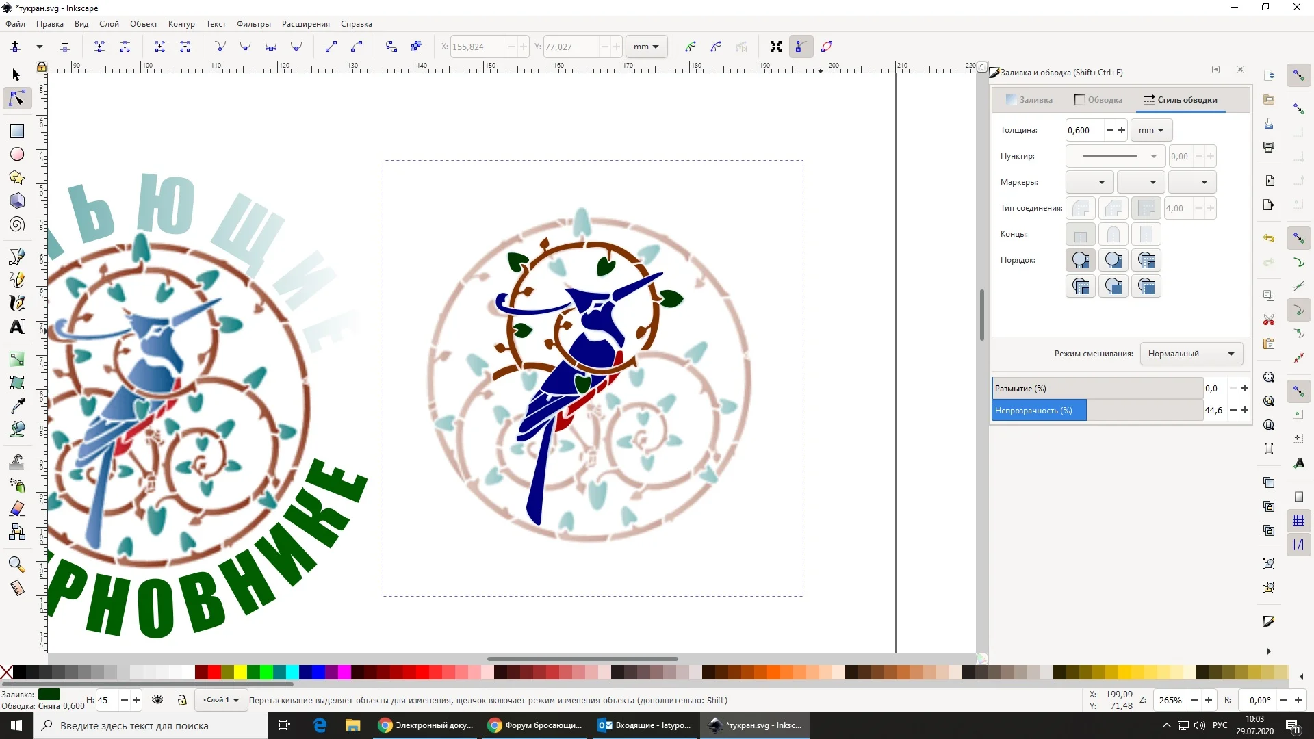Select the Rectangle tool
The height and width of the screenshot is (739, 1314).
coord(17,131)
